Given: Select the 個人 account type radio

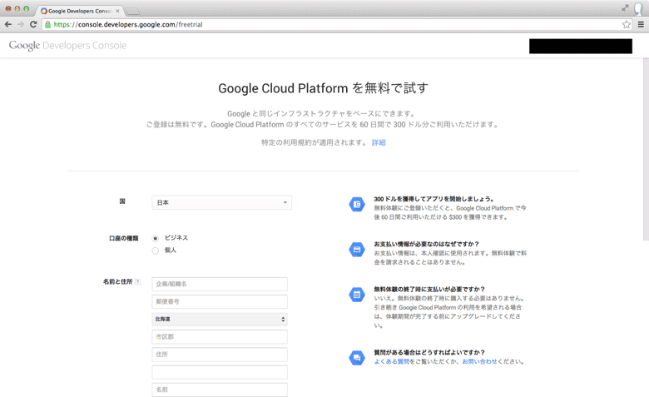Looking at the screenshot, I should click(x=156, y=251).
